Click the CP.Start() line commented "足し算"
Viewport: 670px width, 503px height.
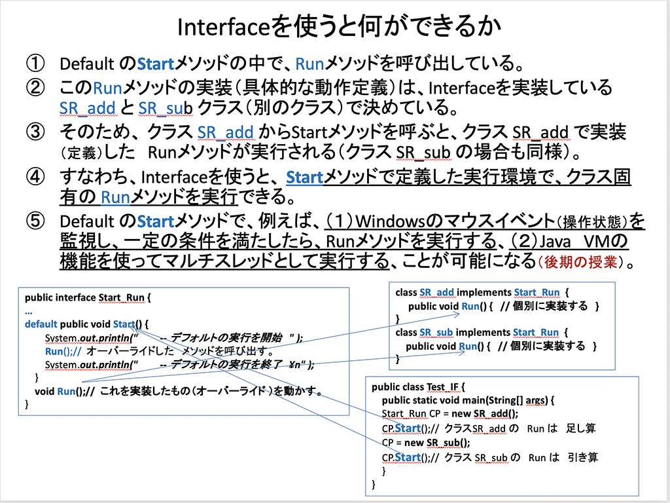pos(489,428)
